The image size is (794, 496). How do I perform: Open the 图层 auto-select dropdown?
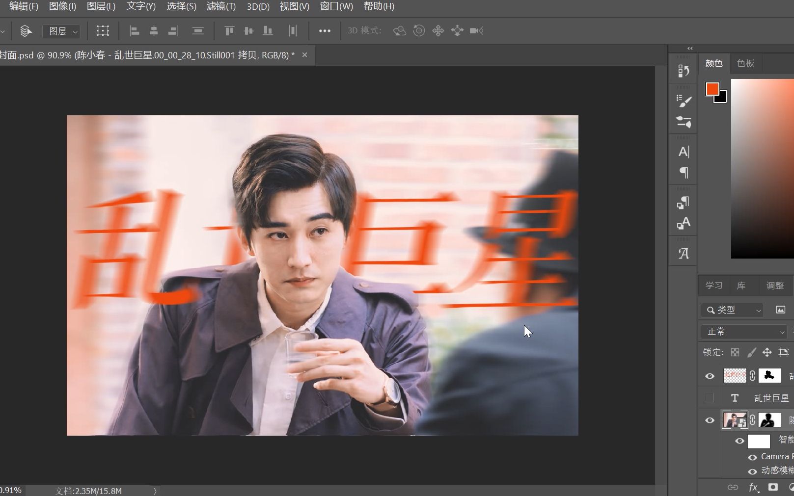(x=61, y=31)
